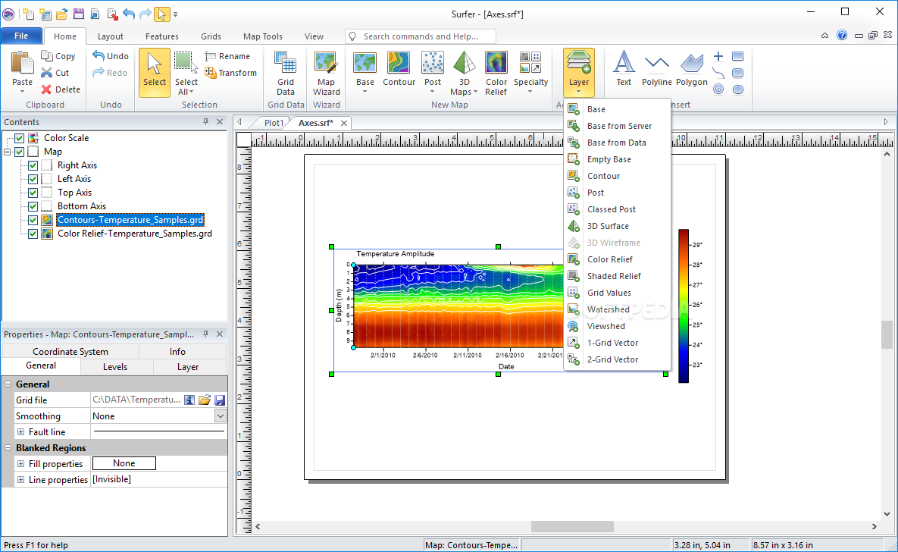Rename the selected object
898x552 pixels.
tap(228, 56)
